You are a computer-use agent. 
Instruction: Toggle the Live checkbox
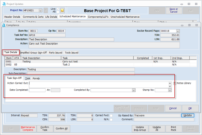(58, 9)
